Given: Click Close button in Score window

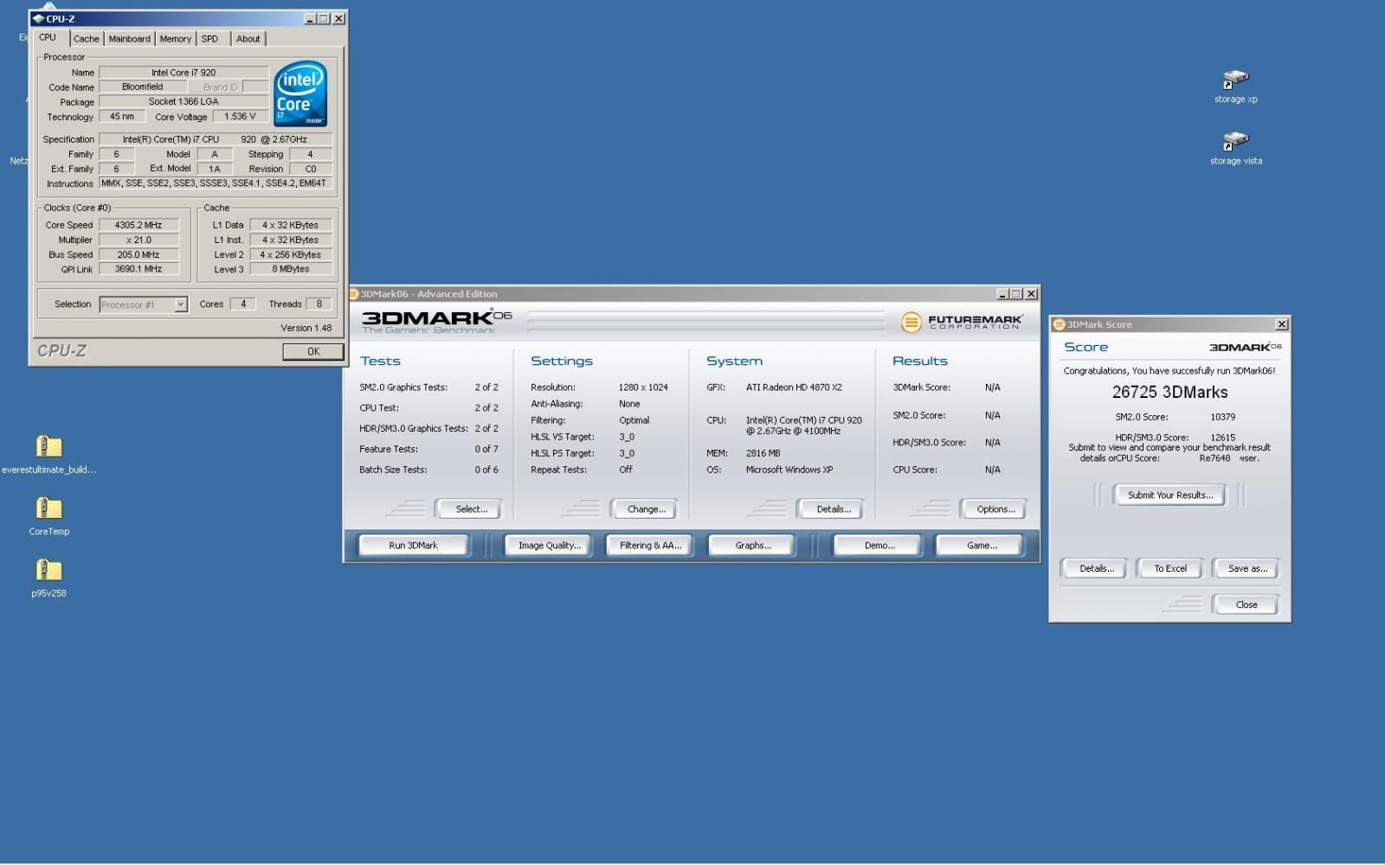Looking at the screenshot, I should (1246, 605).
